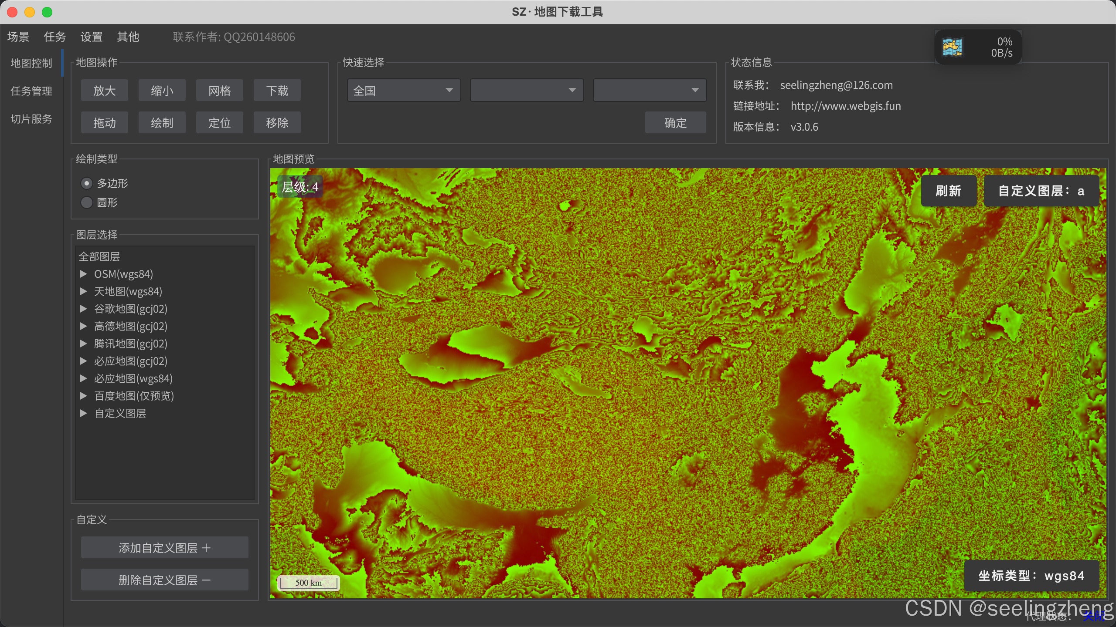This screenshot has height=627, width=1116.
Task: Expand the OSM(wgs84) layer group arrow
Action: tap(83, 274)
